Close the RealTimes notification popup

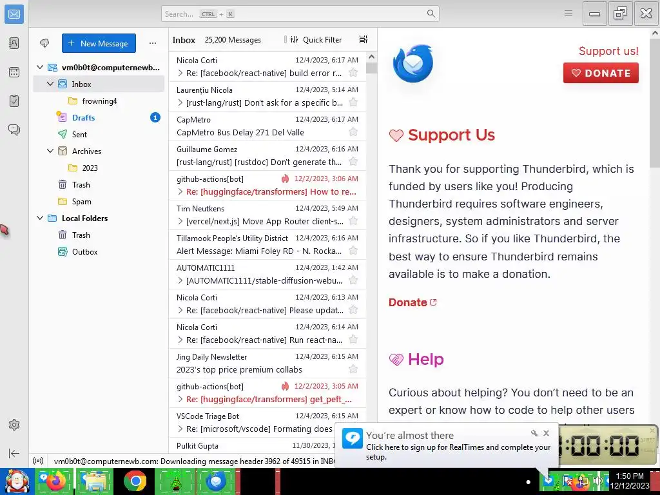click(x=547, y=433)
